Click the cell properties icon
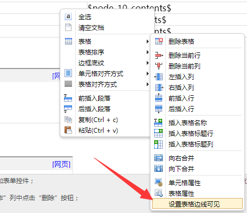247x213 pixels. pos(158,182)
